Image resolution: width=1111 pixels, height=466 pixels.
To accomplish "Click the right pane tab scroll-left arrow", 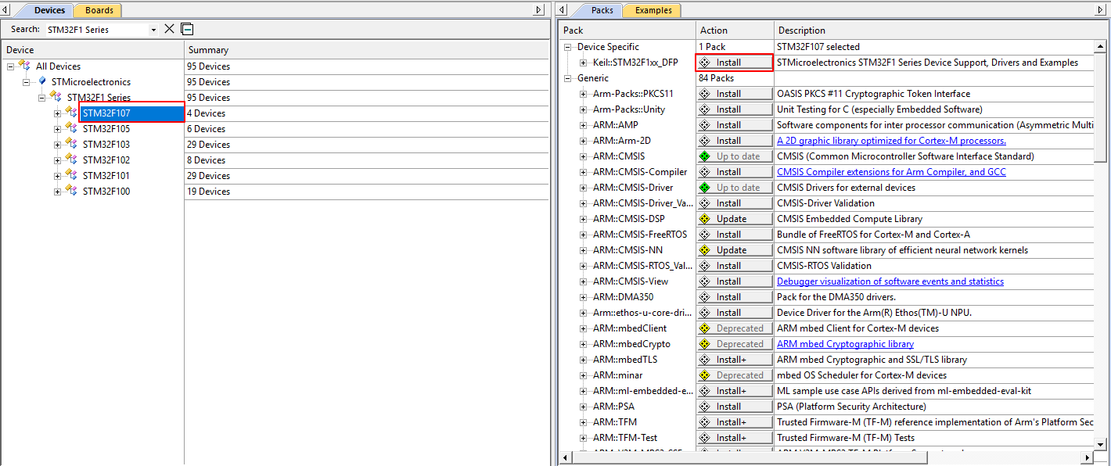I will [x=563, y=10].
